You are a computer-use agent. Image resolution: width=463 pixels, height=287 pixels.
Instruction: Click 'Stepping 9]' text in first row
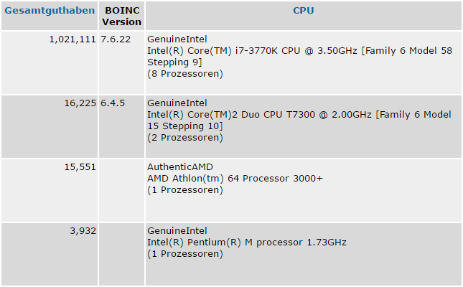pyautogui.click(x=174, y=62)
